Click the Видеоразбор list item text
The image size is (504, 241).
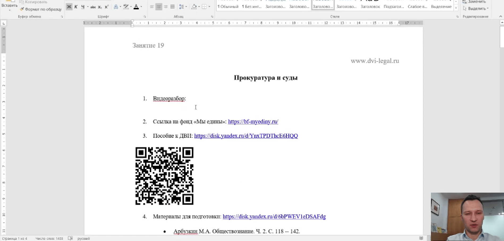[x=169, y=99]
